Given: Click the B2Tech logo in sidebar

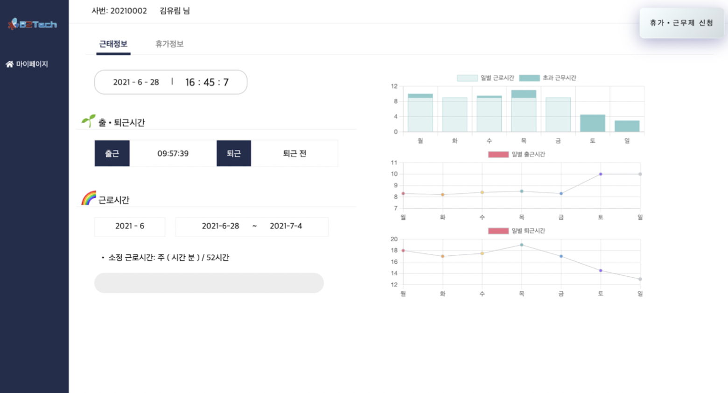Looking at the screenshot, I should (x=33, y=24).
